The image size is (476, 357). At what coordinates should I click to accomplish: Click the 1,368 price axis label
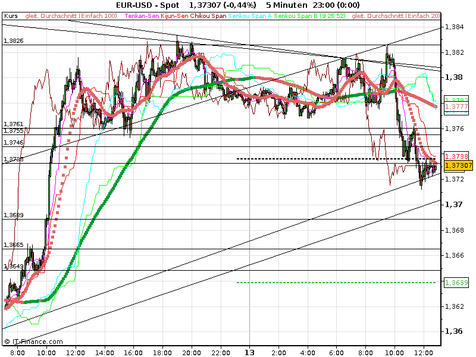tap(455, 230)
